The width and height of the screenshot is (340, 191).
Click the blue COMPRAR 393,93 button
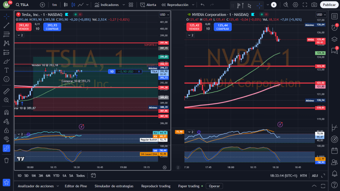click(x=52, y=27)
